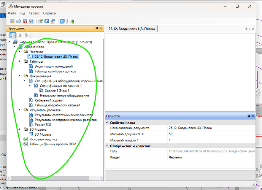This screenshot has width=262, height=190.
Task: Collapse the Результаты расчетов folder
Action: 19,110
